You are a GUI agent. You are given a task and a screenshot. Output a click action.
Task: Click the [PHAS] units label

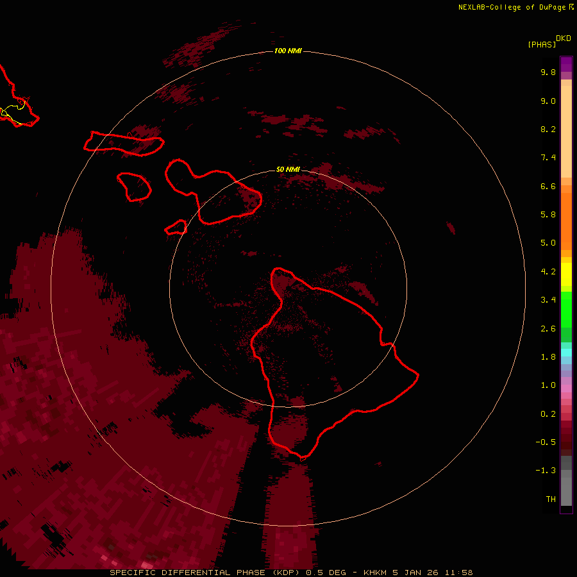pyautogui.click(x=542, y=44)
